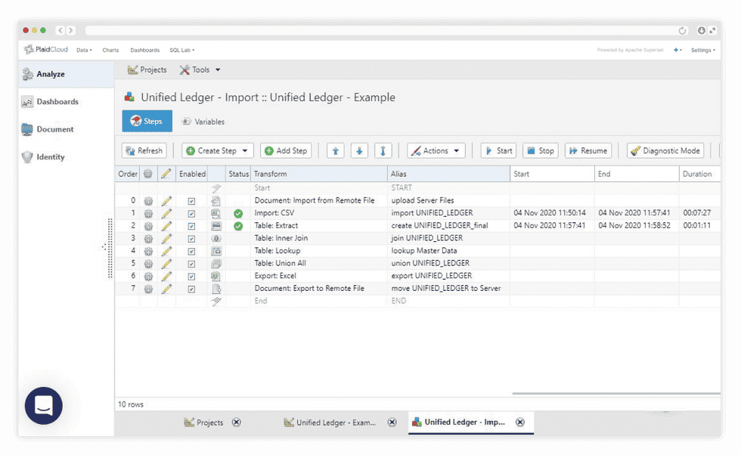Edit Document Export to Remote File via pencil
The image size is (741, 455).
click(x=166, y=289)
